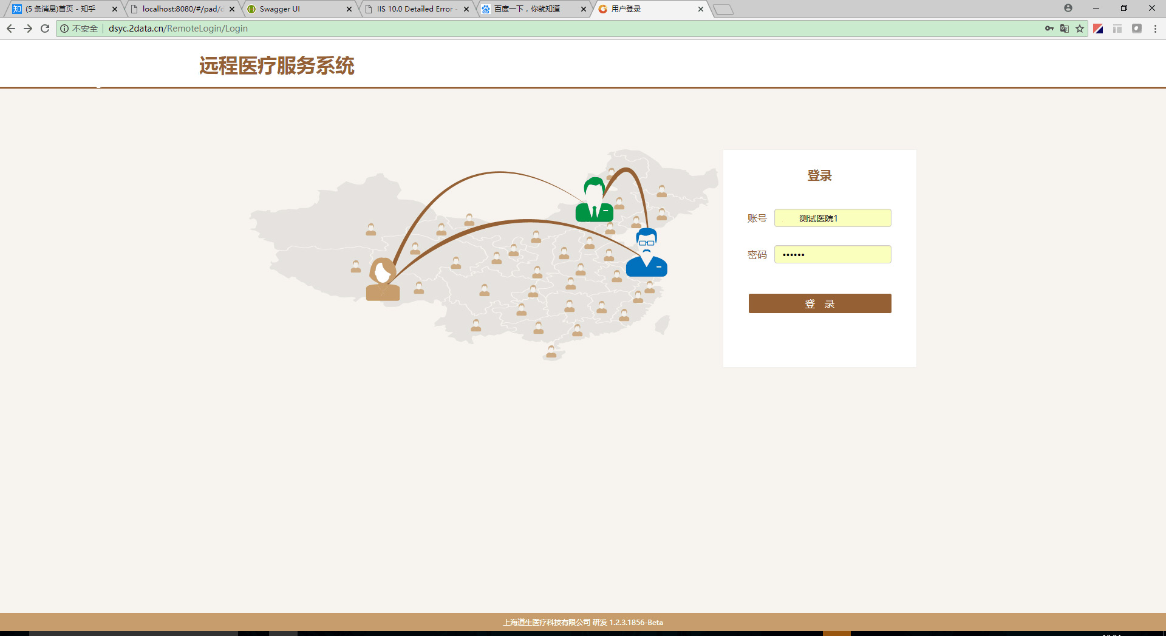Click the large brown female patient figure
The width and height of the screenshot is (1166, 636).
coord(383,279)
